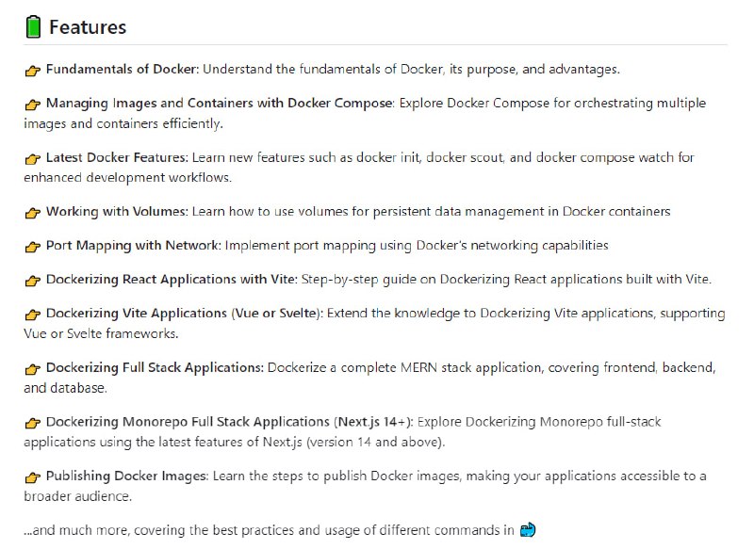Select the hand icon next to Latest Docker Features
The height and width of the screenshot is (549, 754).
click(x=33, y=158)
